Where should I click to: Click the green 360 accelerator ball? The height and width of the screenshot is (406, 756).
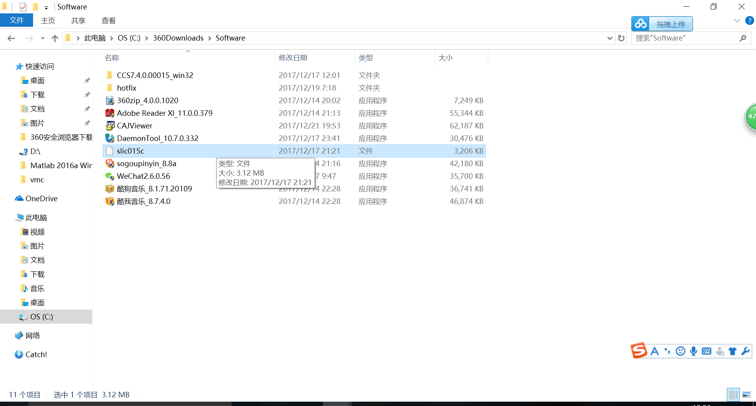750,117
